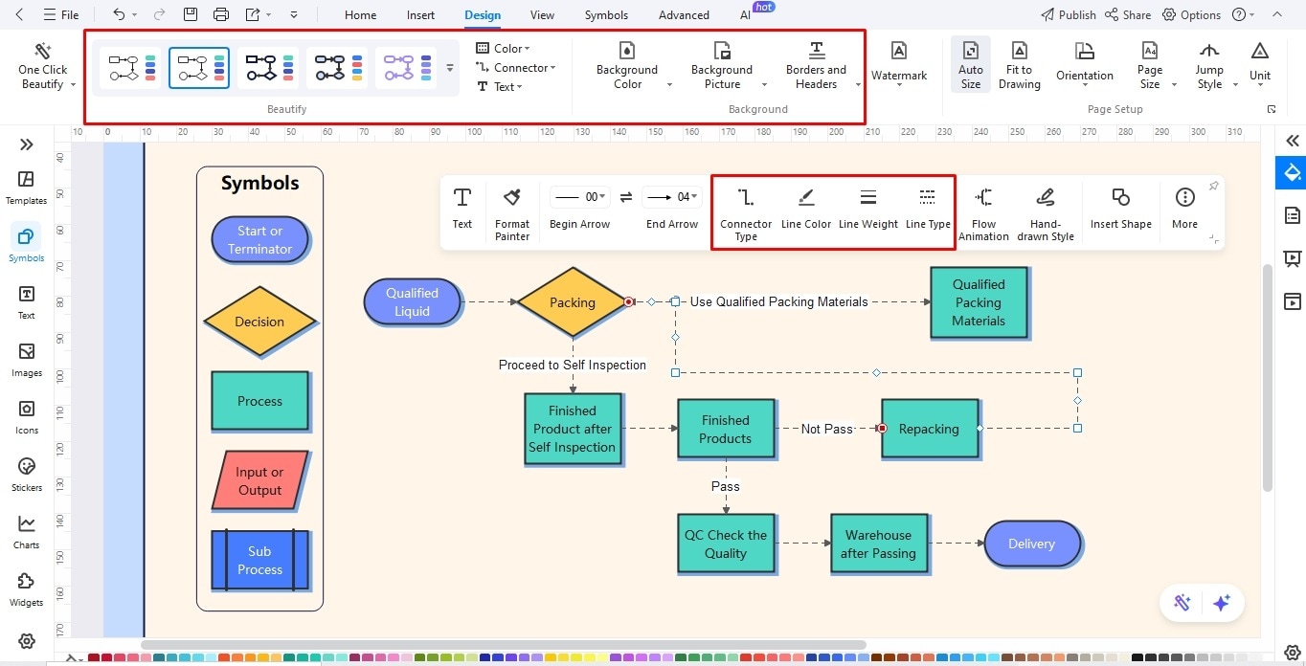Switch to the View tab

[x=542, y=14]
